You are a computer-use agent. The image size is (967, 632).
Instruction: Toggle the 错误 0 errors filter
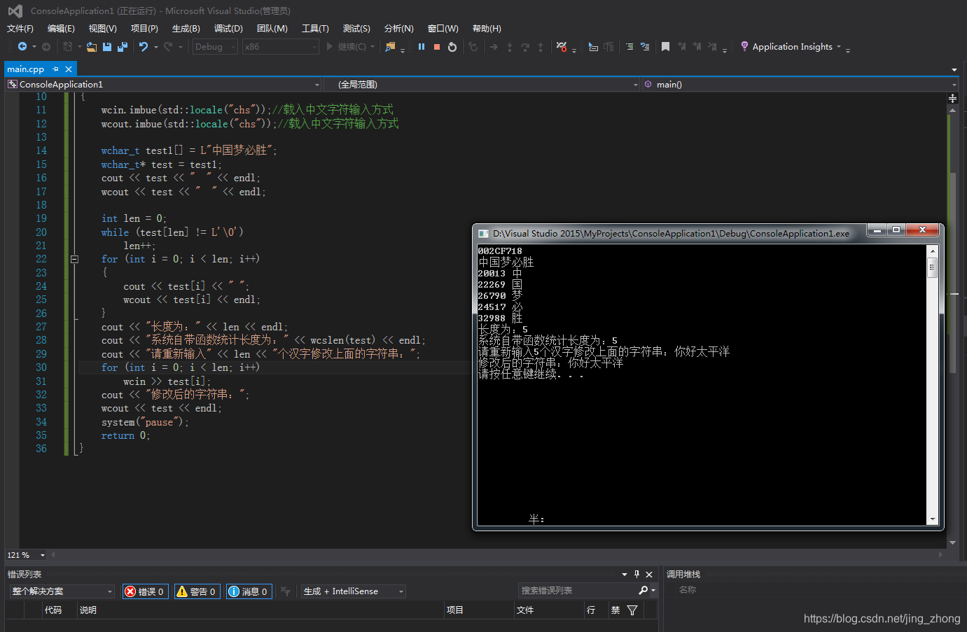tap(145, 591)
